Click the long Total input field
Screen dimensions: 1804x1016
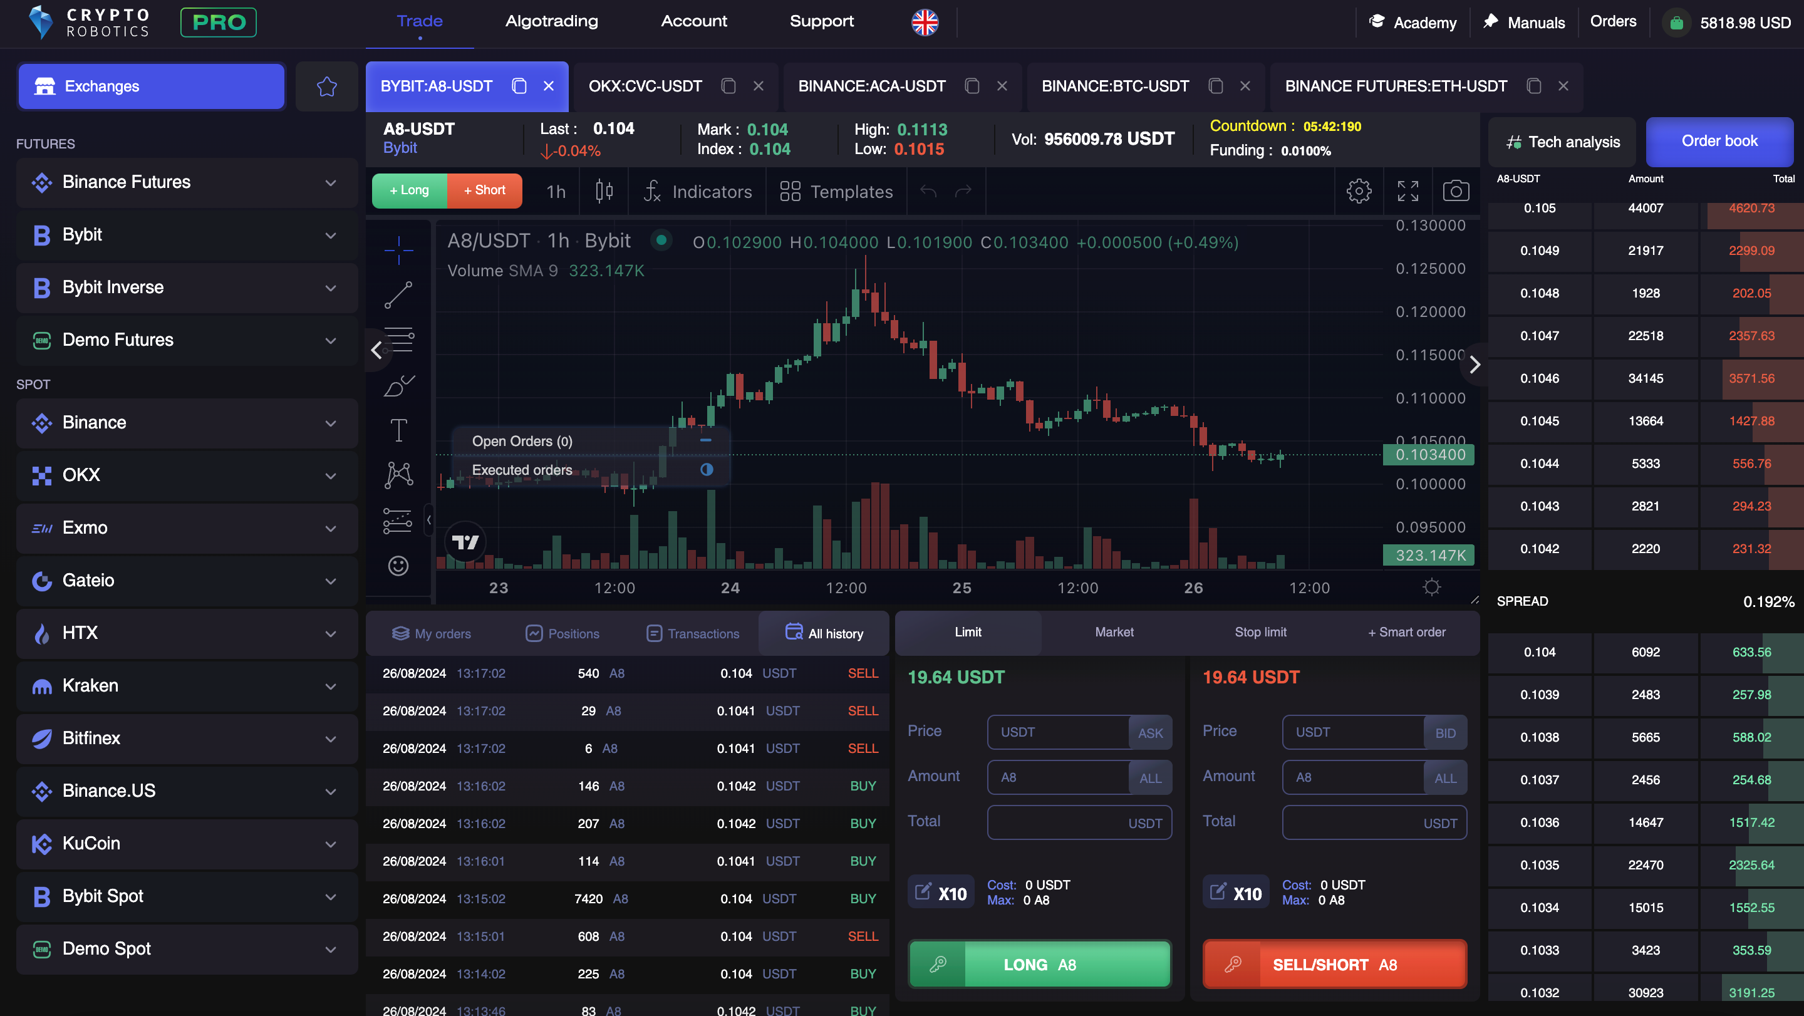pos(1079,822)
